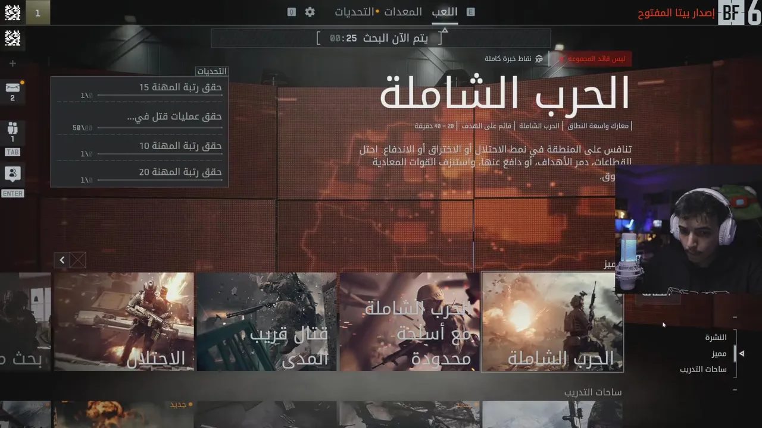This screenshot has width=762, height=428.
Task: Click the level badge showing 1
Action: coord(38,12)
